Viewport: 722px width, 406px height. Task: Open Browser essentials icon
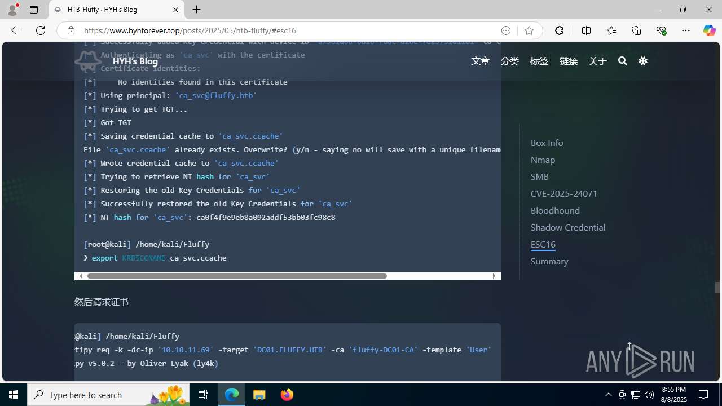coord(661,30)
